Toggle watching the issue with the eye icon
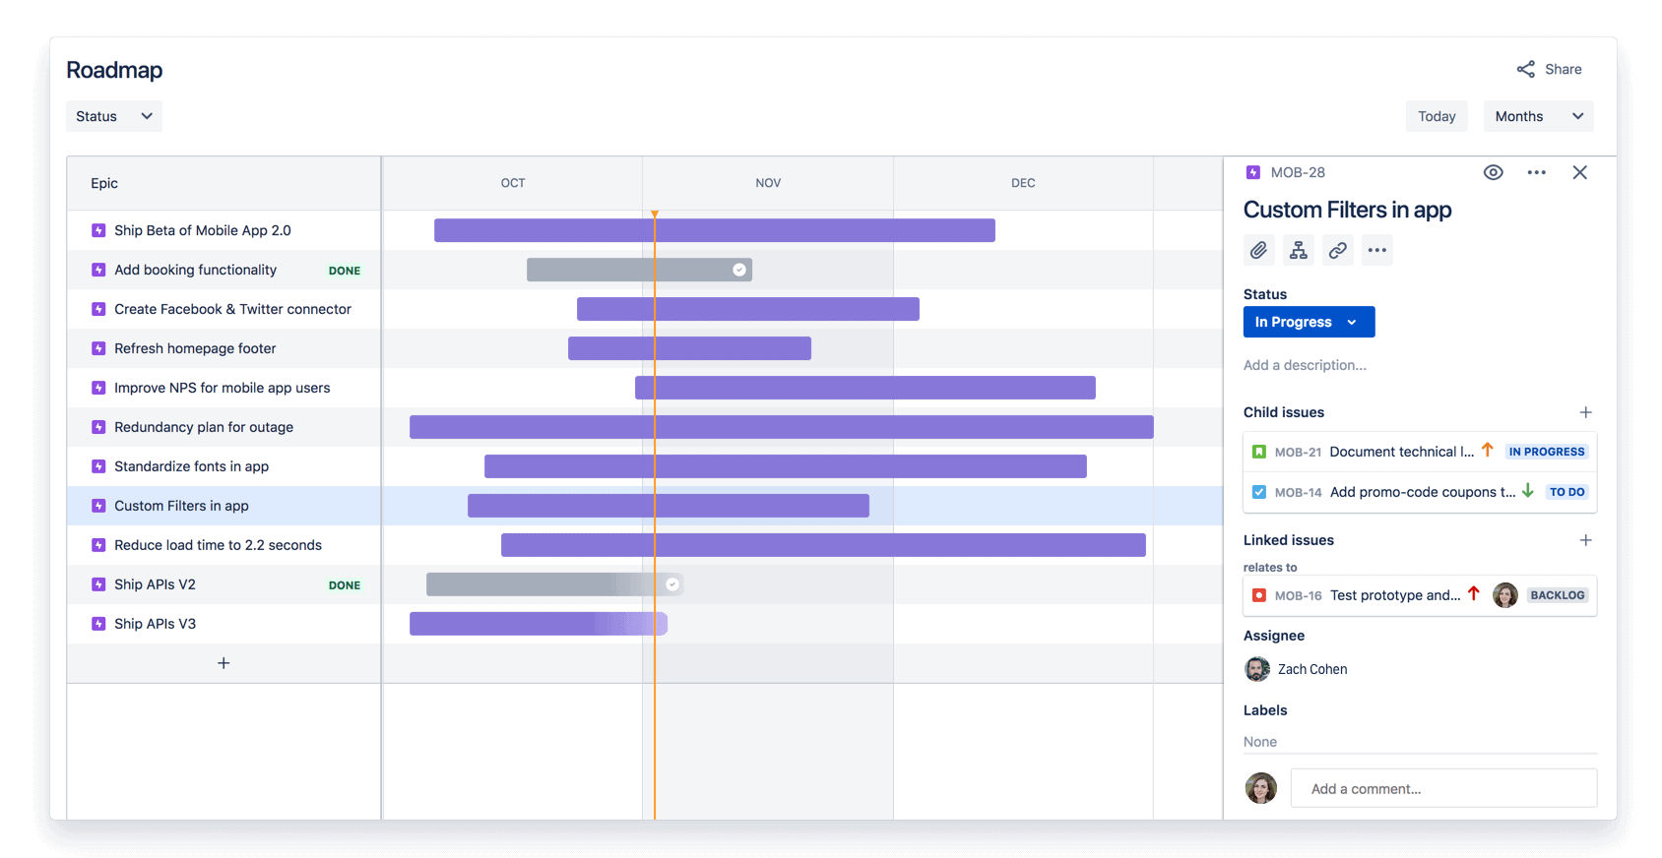1662x858 pixels. pos(1494,172)
